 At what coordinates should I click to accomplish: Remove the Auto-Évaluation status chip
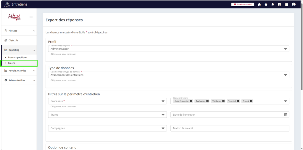point(191,101)
